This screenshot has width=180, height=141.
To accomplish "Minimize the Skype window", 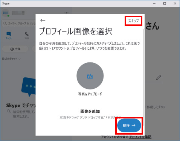I will click(x=154, y=3).
